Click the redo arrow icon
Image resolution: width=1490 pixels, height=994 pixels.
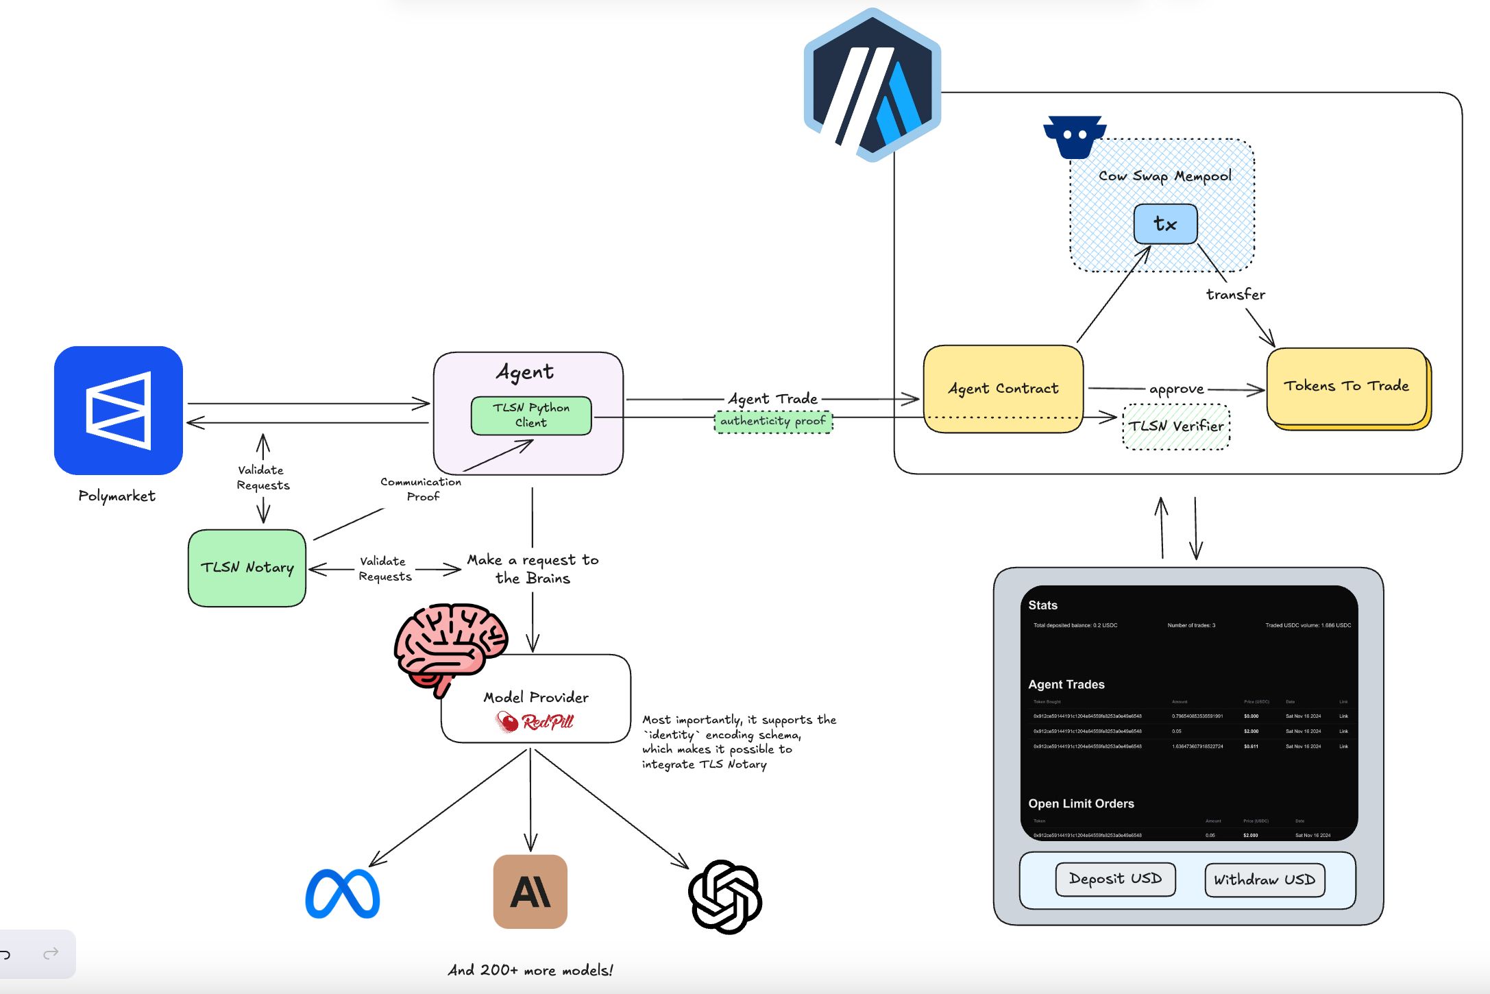click(x=51, y=954)
